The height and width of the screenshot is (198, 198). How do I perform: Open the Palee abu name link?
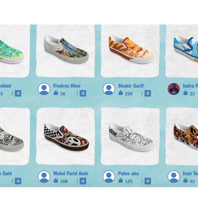pyautogui.click(x=128, y=174)
